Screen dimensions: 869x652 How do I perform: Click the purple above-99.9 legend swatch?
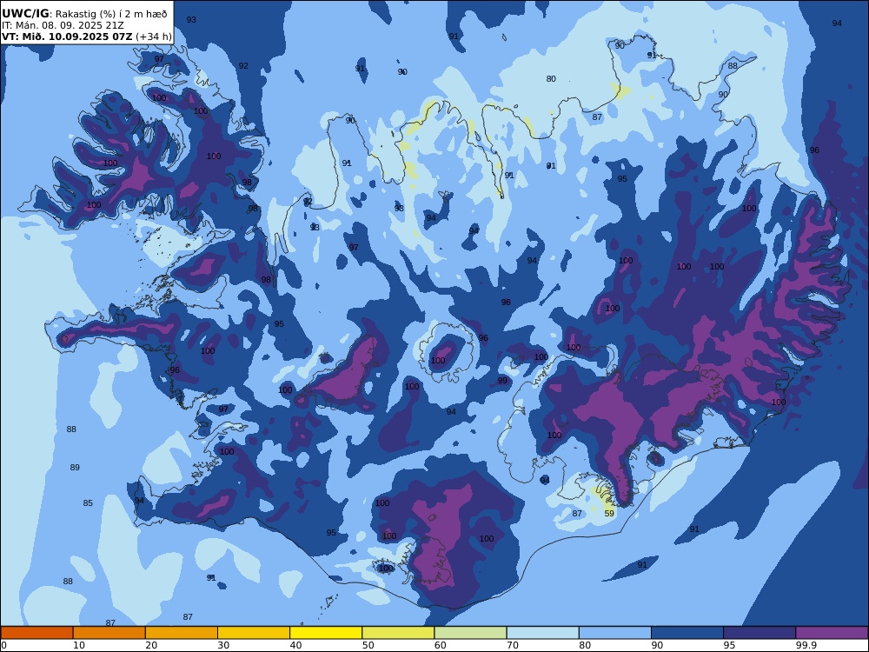[832, 633]
